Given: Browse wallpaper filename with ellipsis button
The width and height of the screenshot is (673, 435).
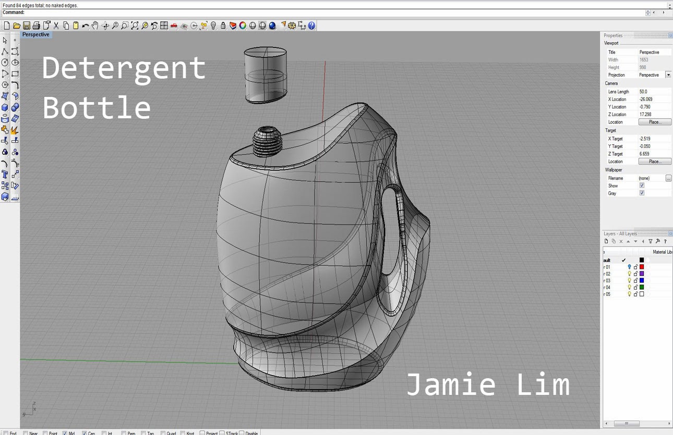Looking at the screenshot, I should click(x=668, y=178).
